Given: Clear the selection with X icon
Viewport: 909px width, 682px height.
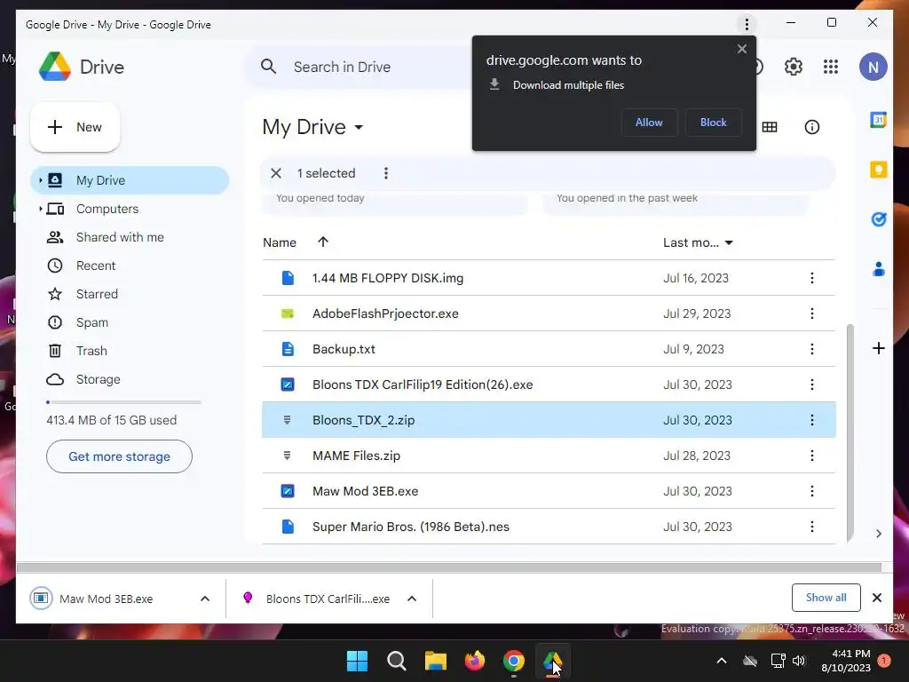Looking at the screenshot, I should pos(276,173).
